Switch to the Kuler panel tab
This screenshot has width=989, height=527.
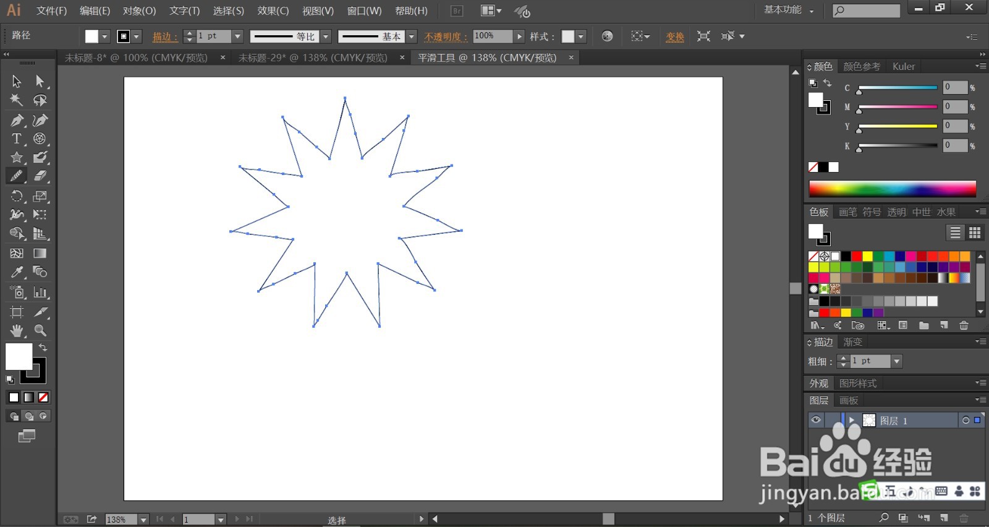pos(903,66)
